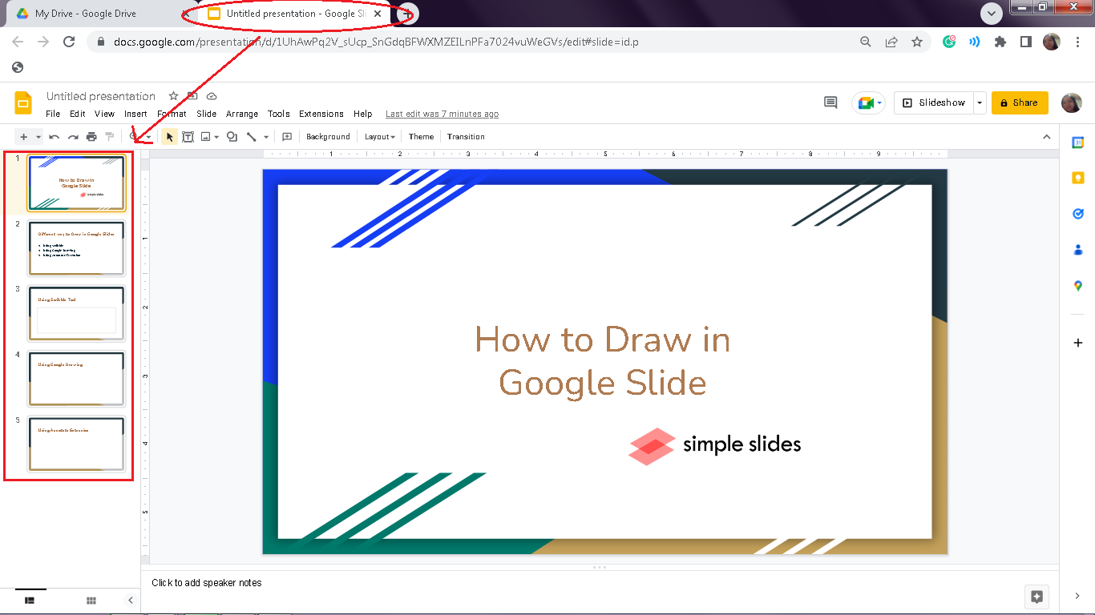The width and height of the screenshot is (1095, 615).
Task: Select slide 2 thumbnail
Action: [76, 248]
